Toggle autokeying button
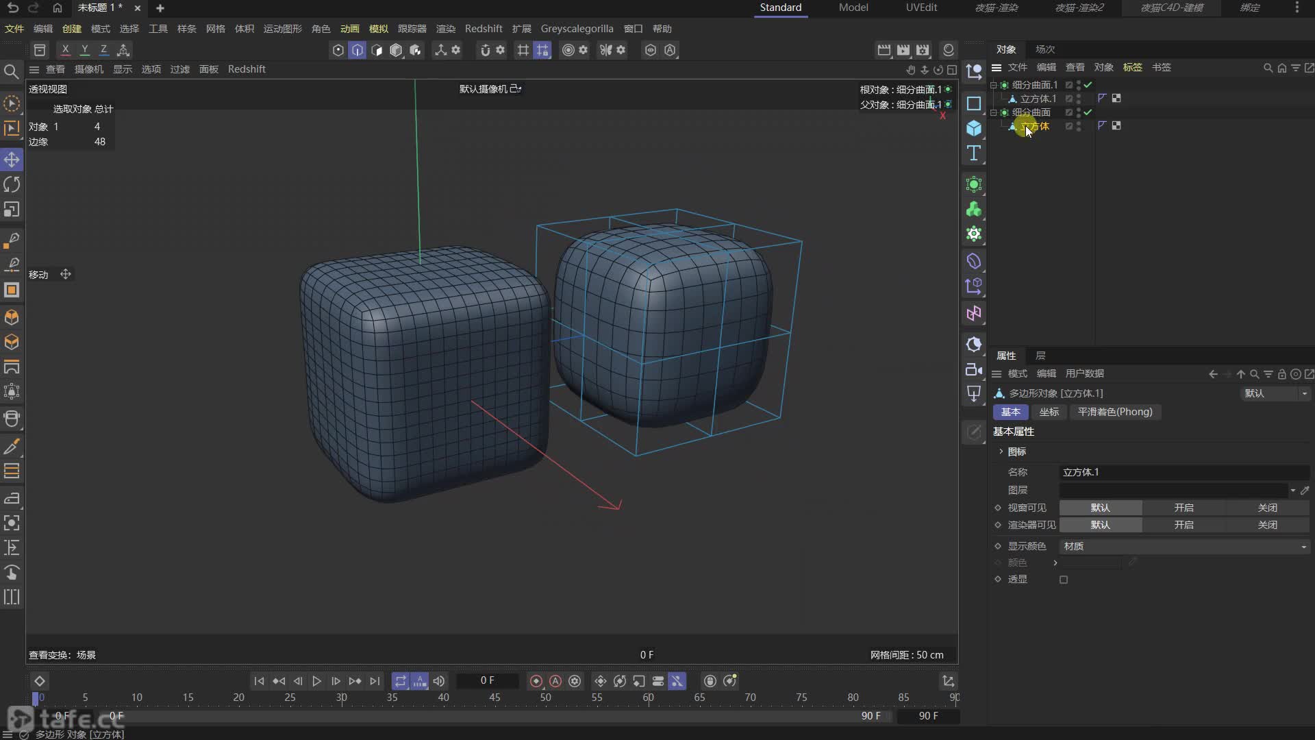Viewport: 1315px width, 740px height. [555, 680]
